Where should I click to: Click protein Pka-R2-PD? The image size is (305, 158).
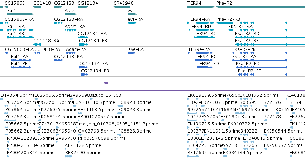click(248, 64)
